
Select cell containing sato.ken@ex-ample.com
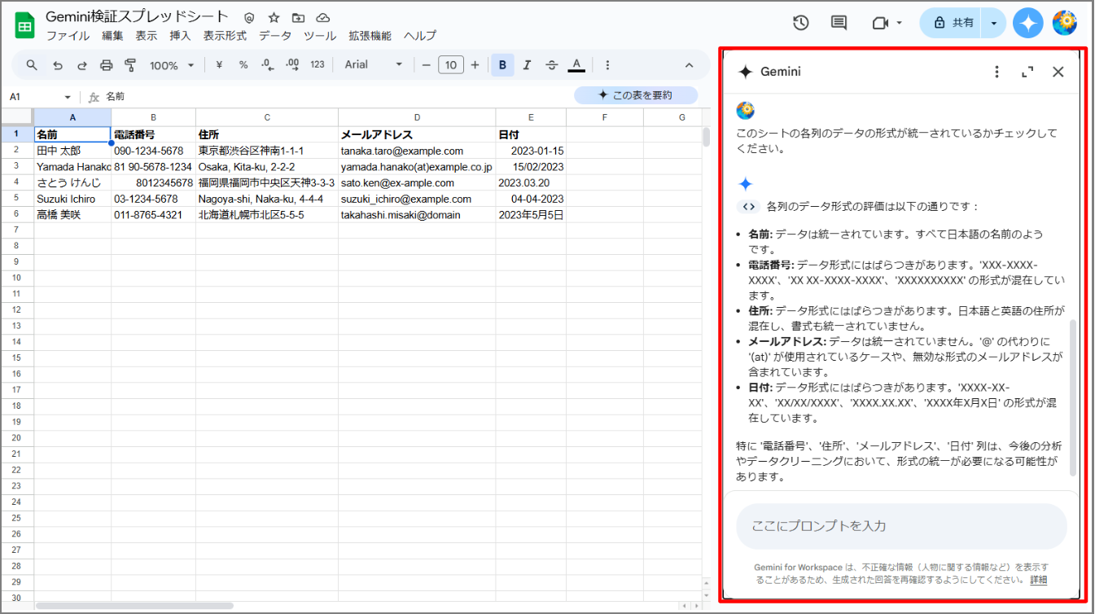coord(417,183)
